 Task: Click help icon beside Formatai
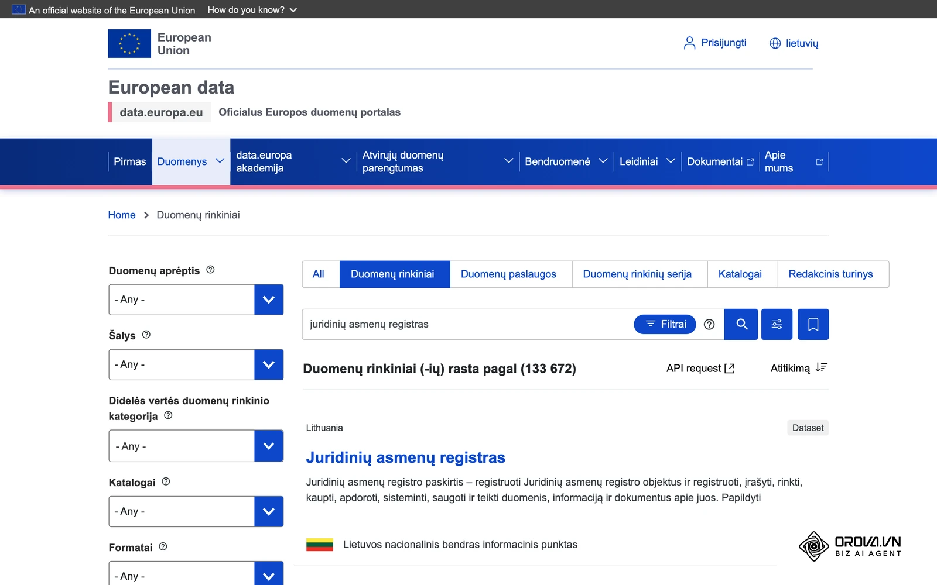pyautogui.click(x=163, y=546)
